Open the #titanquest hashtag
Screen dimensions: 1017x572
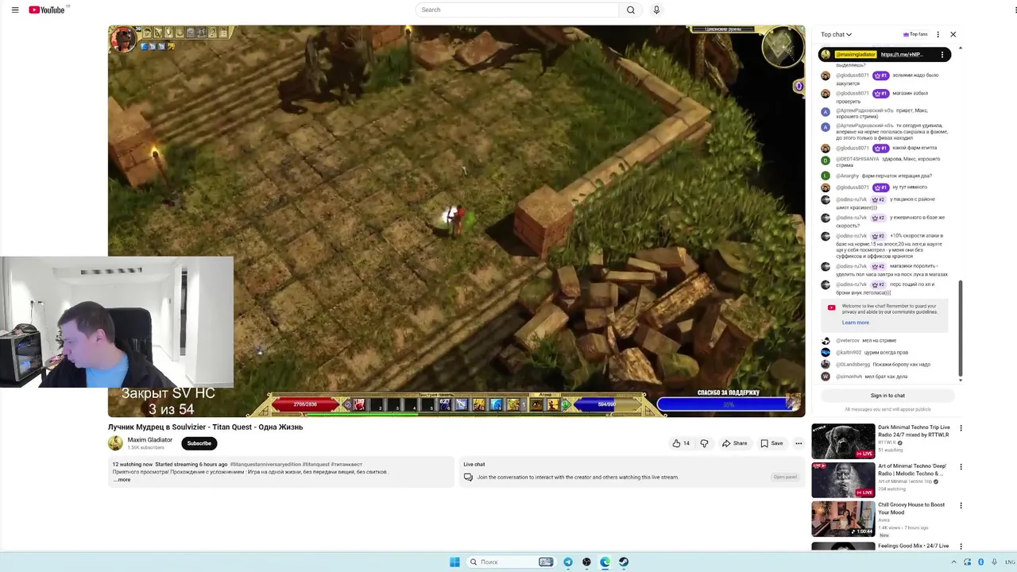(x=316, y=464)
